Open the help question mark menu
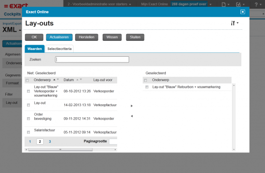265x173 pixels. (x=258, y=4)
